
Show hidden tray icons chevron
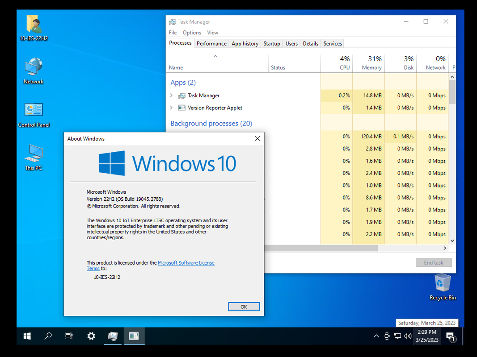tap(376, 336)
